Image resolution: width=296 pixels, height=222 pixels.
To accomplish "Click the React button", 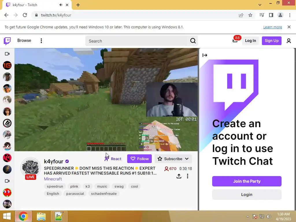I will 113,159.
